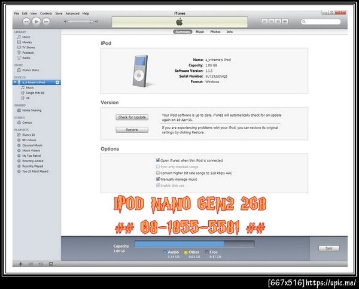This screenshot has width=359, height=289.
Task: Toggle repeat at the bottom bar
Action: (41, 264)
